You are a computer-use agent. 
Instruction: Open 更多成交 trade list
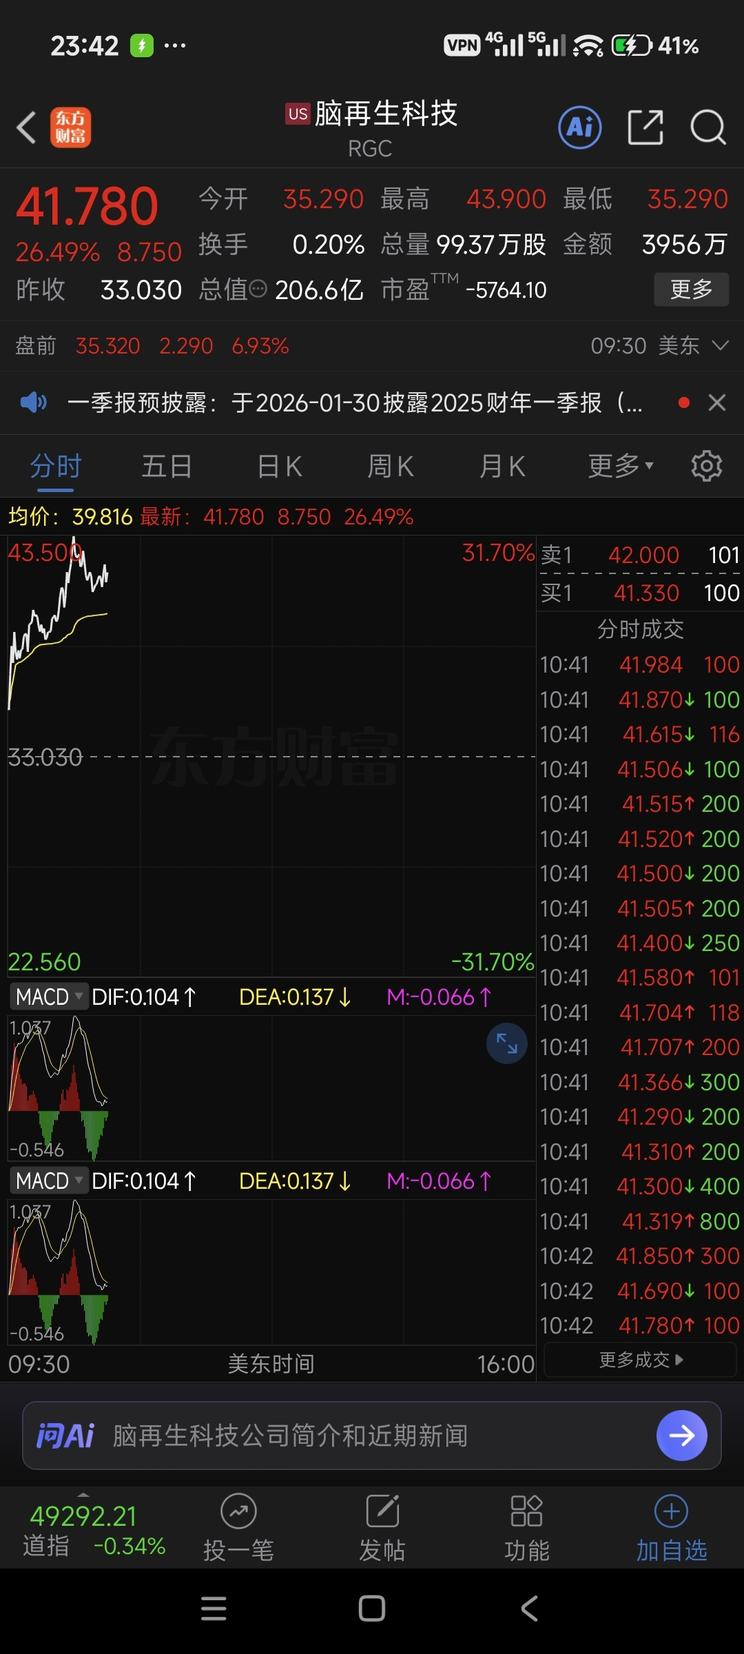point(641,1360)
